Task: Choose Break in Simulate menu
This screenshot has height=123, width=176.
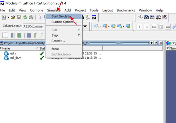Action: pos(64,49)
